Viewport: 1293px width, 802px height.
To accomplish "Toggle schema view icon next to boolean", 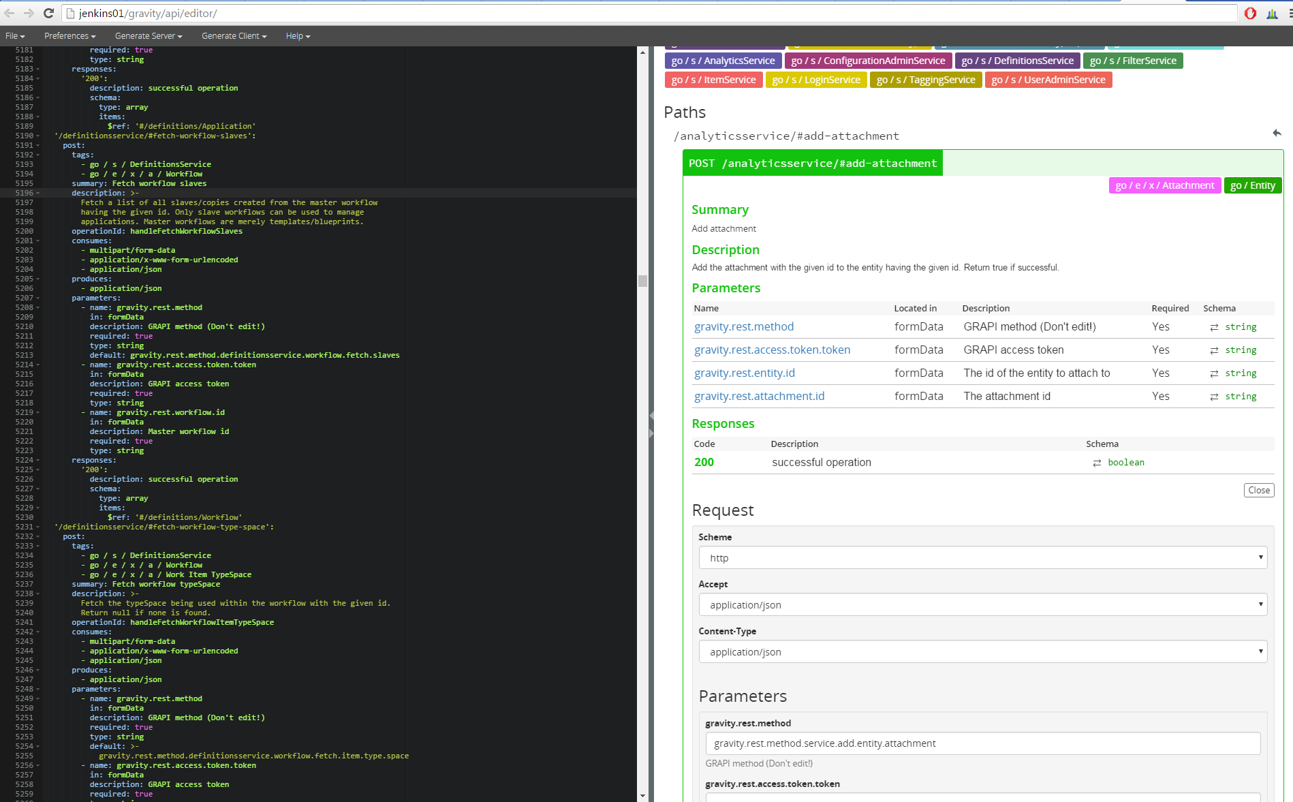I will click(x=1097, y=463).
